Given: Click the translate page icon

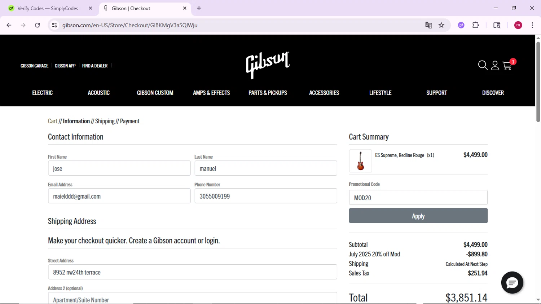Looking at the screenshot, I should (428, 25).
